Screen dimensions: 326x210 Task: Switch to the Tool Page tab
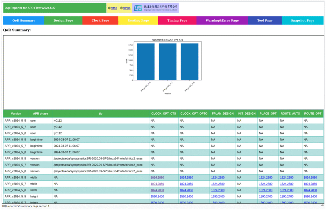tap(265, 20)
